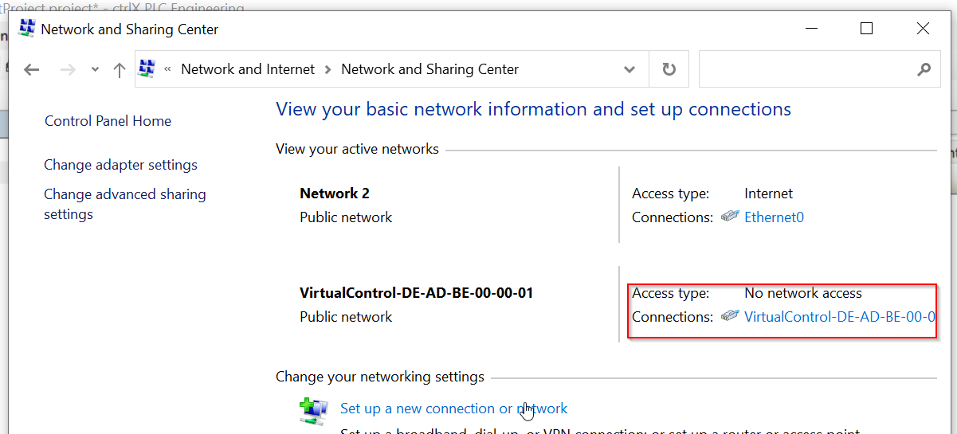Click the Forward navigation arrow
Screen dimensions: 957x434
68,69
